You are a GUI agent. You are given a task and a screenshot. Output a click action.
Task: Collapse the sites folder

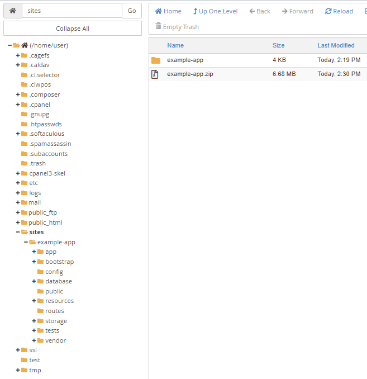[18, 232]
